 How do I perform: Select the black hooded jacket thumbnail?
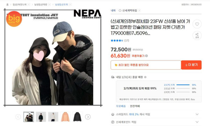click(78, 117)
